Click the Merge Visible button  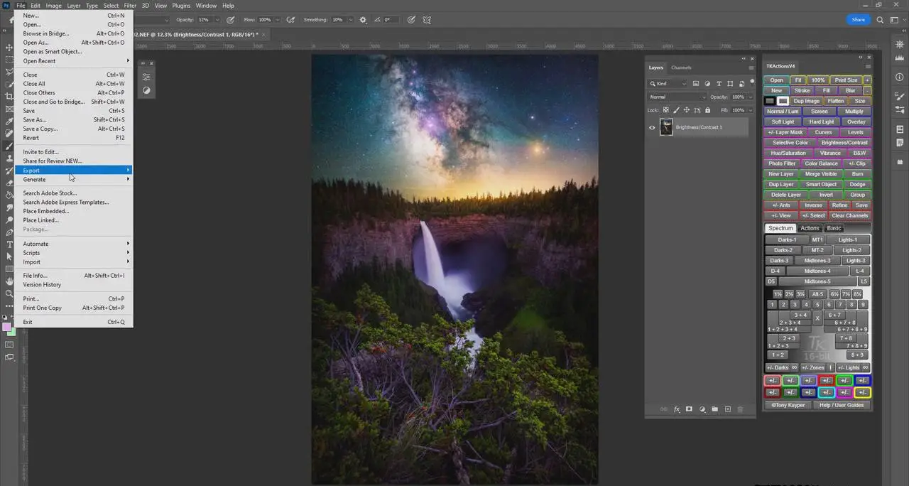point(821,174)
